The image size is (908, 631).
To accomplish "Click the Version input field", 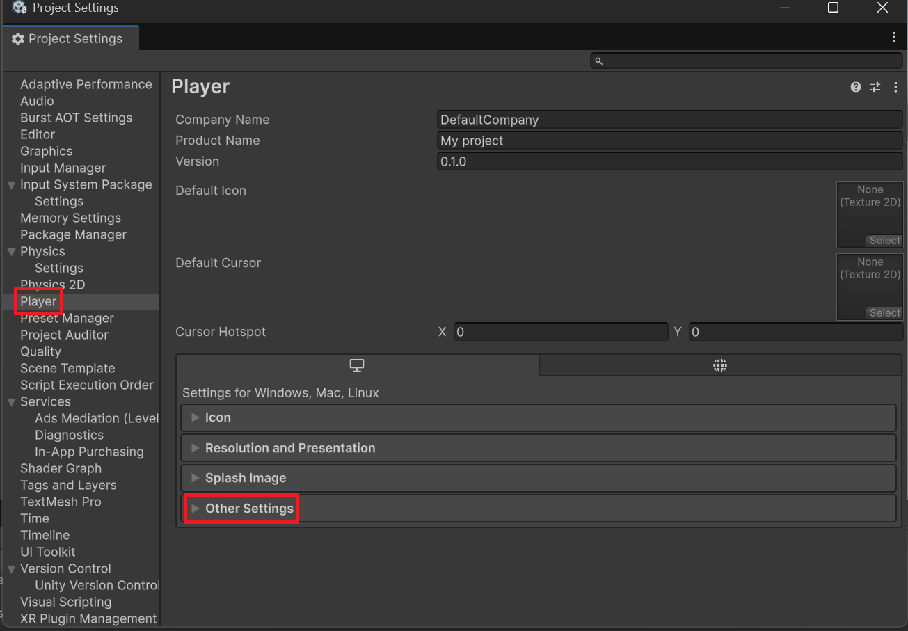I will point(668,161).
